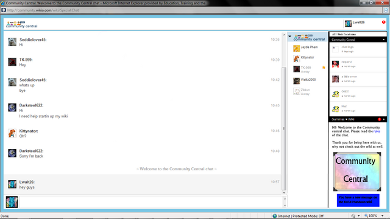The width and height of the screenshot is (390, 219).
Task: Click Waltz2000's avatar in user list
Action: tap(296, 81)
